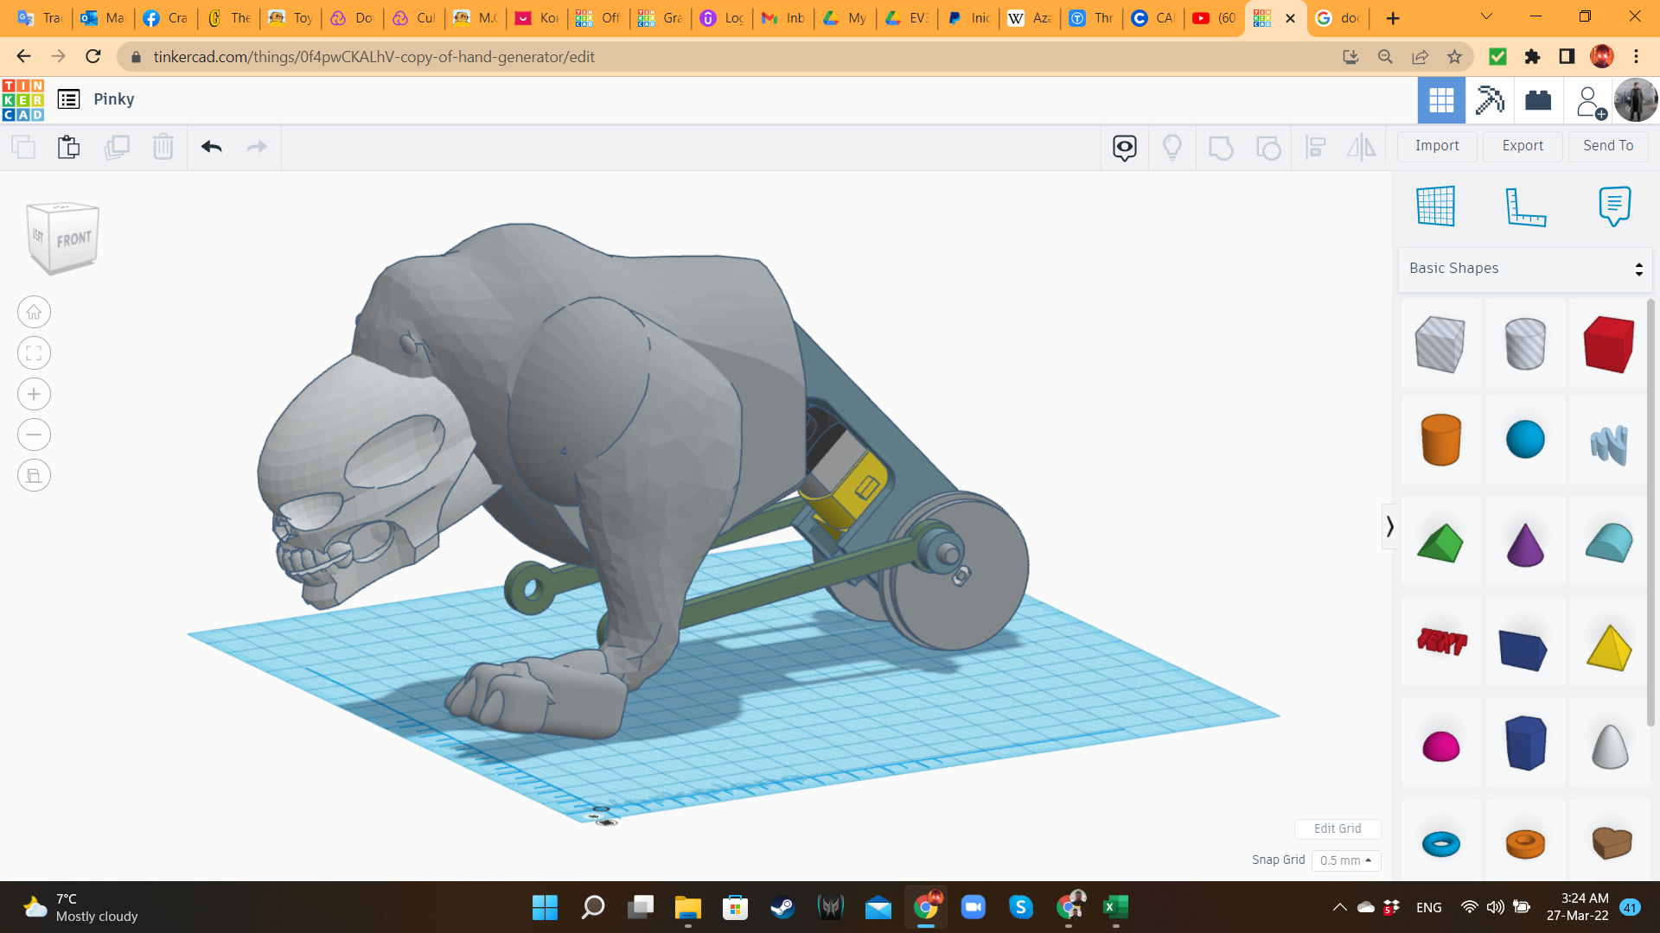1660x933 pixels.
Task: Click the Zoom in plus button
Action: click(34, 394)
